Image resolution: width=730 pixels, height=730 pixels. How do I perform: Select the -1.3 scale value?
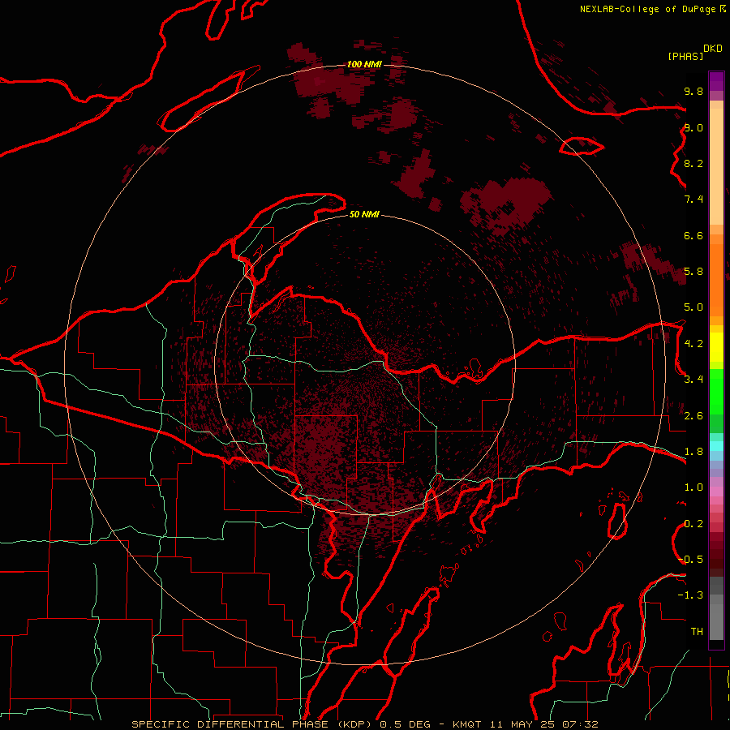click(x=691, y=595)
